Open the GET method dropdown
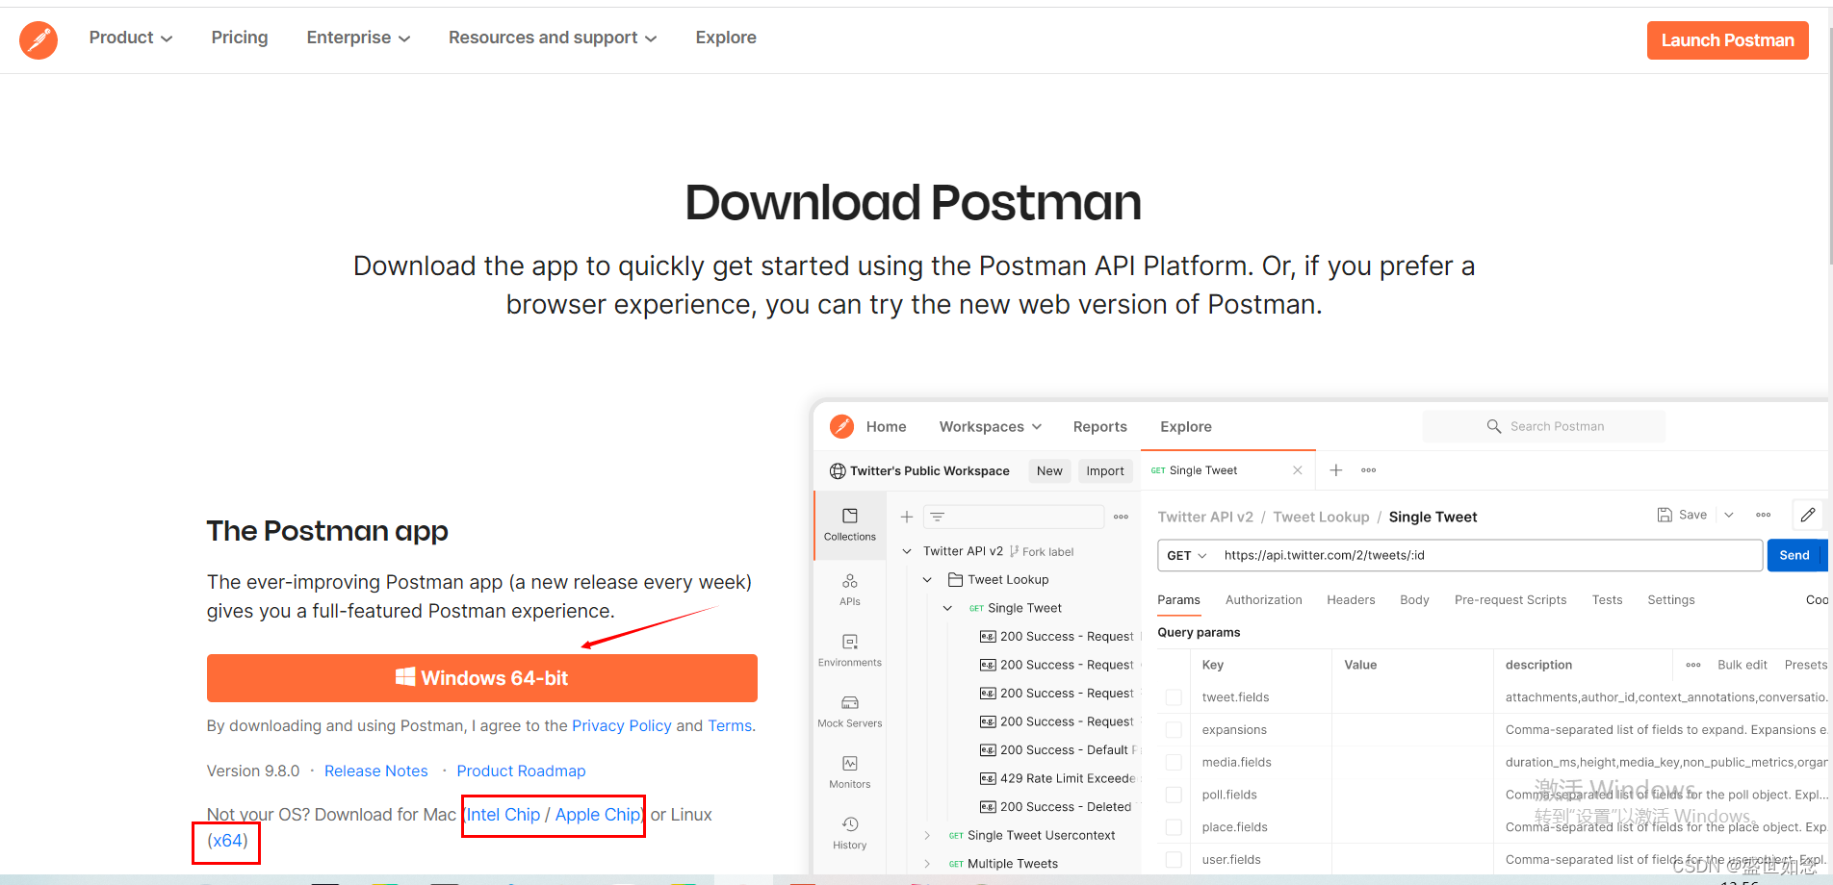 [1186, 555]
